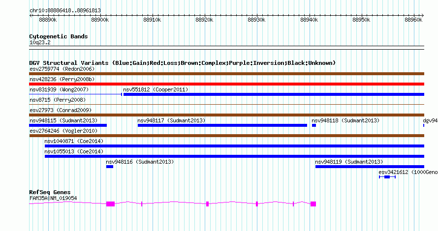Viewport: 438px width, 231px height.
Task: Open nsv1040871 (Coe2014) label
Action: pos(74,141)
